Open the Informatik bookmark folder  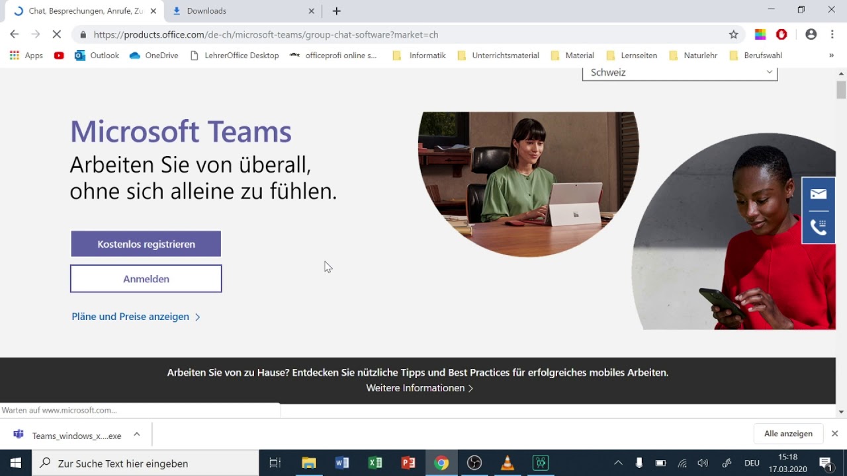(x=420, y=56)
